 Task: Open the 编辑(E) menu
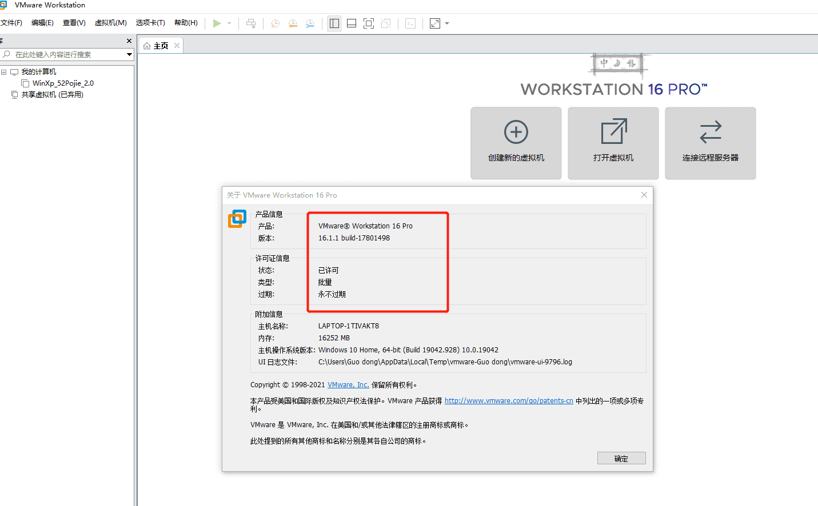tap(42, 23)
